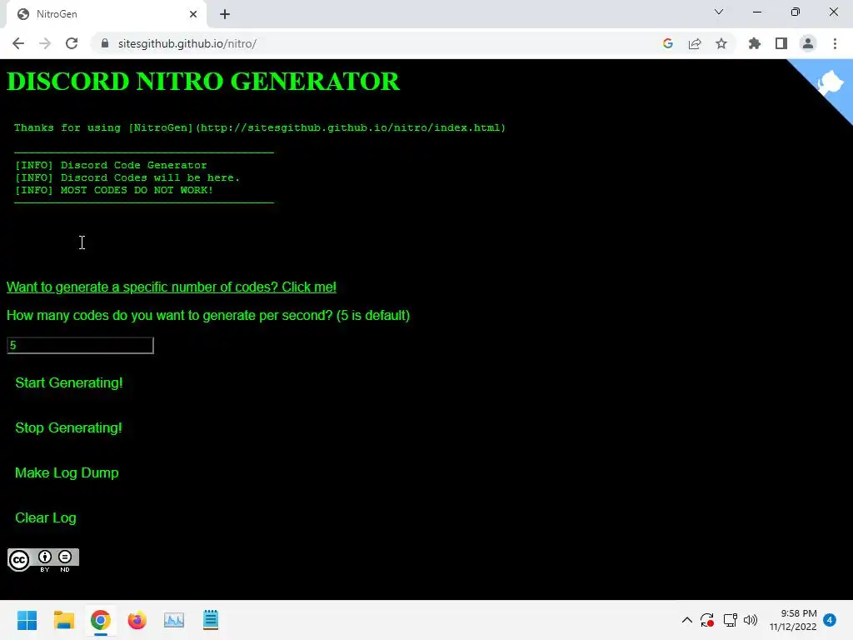Show hidden system tray icons

click(687, 620)
